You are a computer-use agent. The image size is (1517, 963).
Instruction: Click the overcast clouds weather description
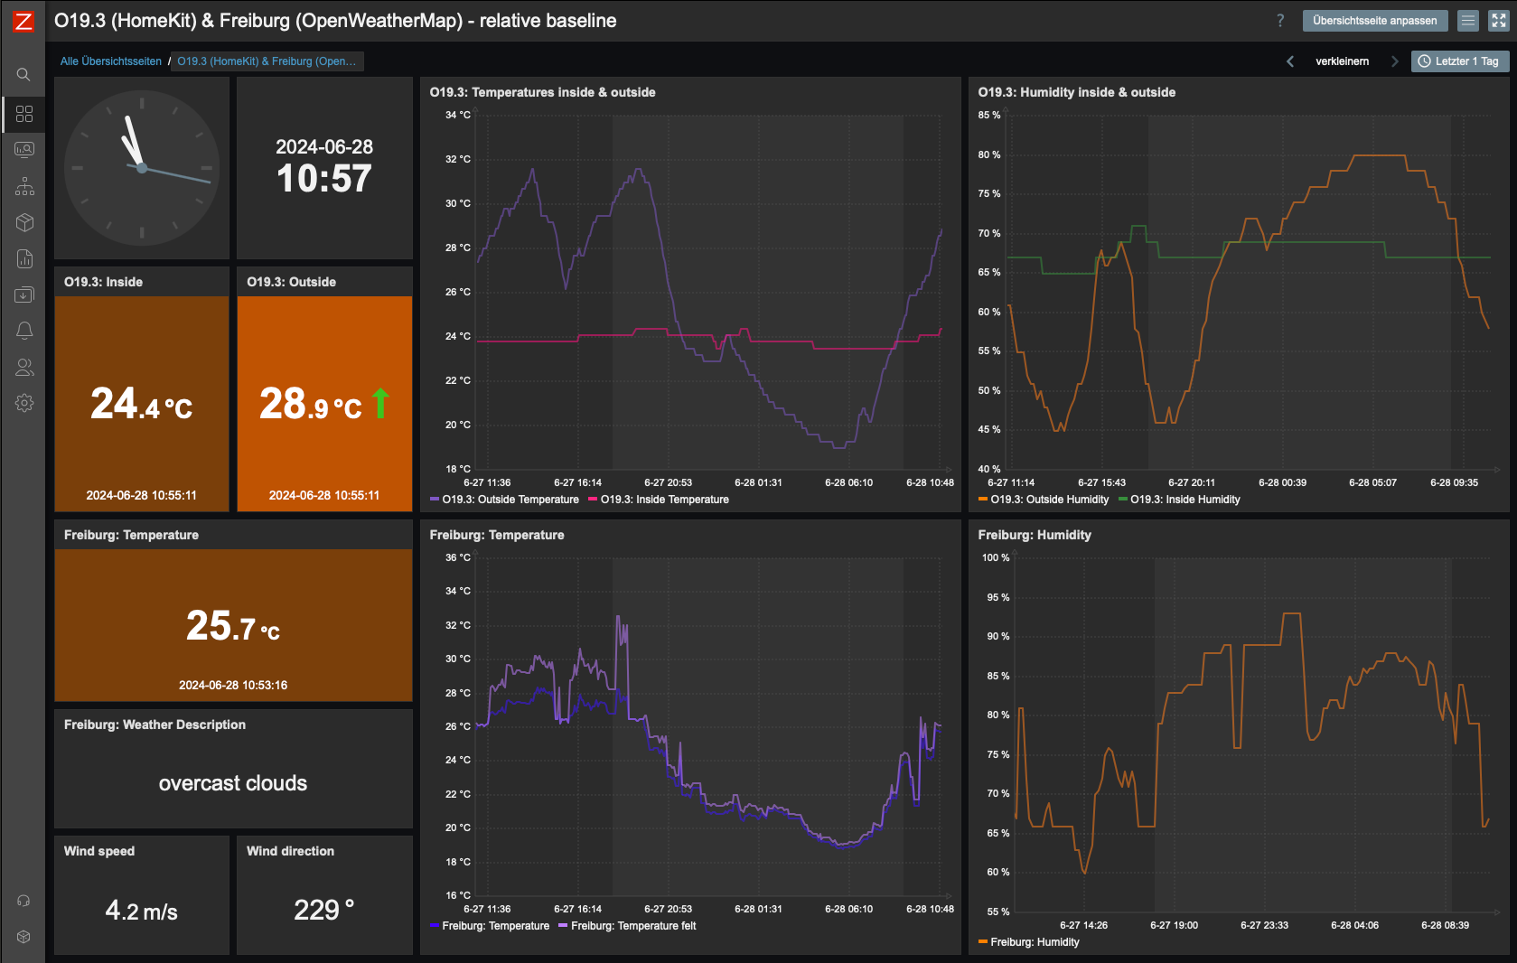(x=233, y=783)
